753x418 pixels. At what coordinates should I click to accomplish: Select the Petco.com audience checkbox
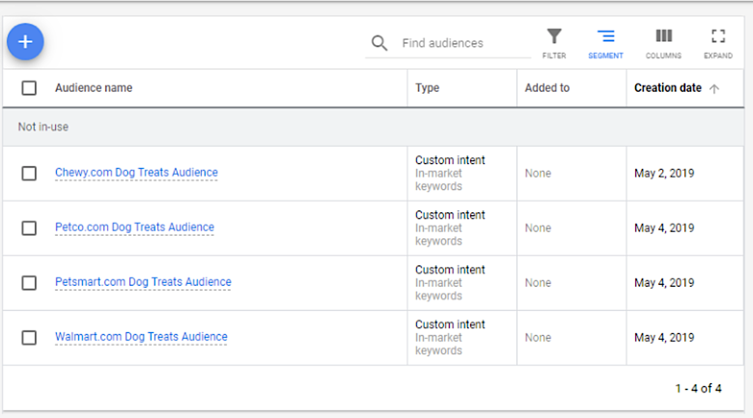point(29,228)
